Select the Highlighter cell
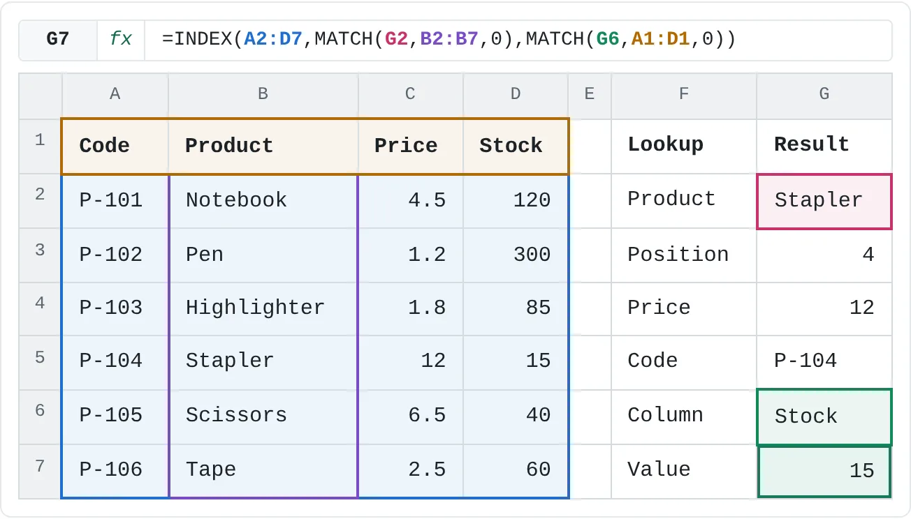Screen dimensions: 911x519 [263, 308]
